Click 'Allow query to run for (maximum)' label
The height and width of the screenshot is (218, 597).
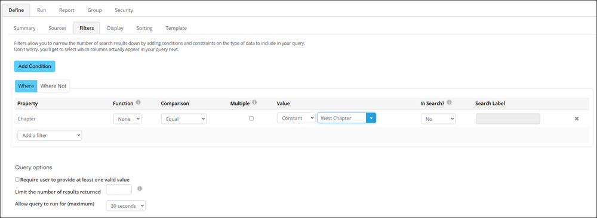54,204
